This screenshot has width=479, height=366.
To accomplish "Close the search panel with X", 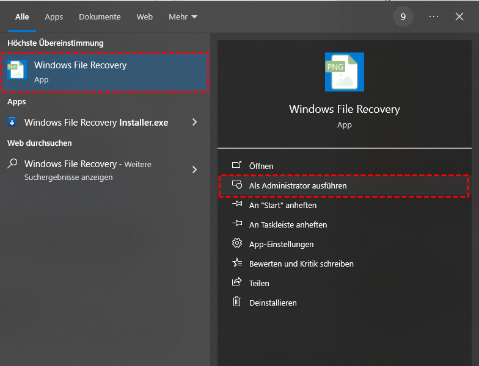I will point(459,16).
